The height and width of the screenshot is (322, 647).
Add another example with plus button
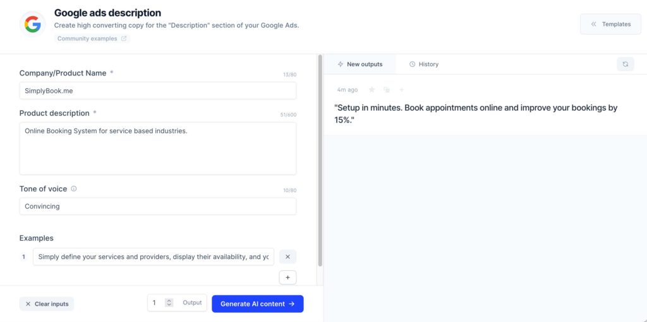[287, 277]
